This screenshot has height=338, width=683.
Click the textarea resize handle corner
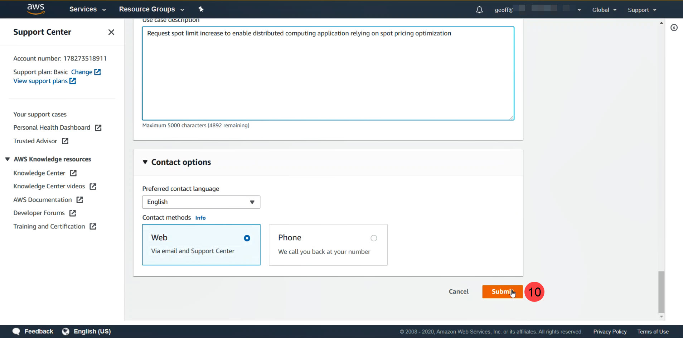coord(511,117)
